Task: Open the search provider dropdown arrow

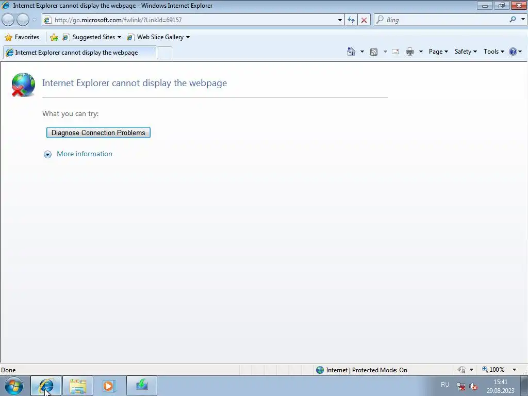Action: point(523,20)
